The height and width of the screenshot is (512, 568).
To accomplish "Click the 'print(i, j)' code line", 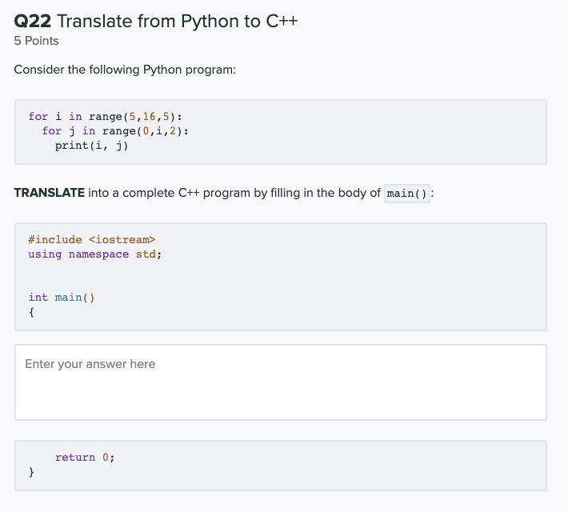I will [92, 146].
